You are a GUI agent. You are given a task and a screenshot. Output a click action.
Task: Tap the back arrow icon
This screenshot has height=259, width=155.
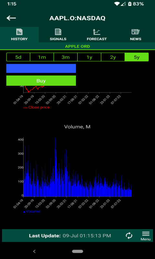point(11,18)
